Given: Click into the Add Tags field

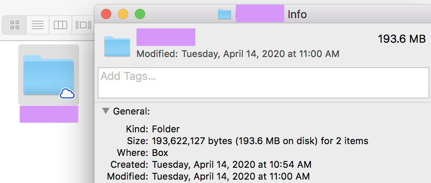Looking at the screenshot, I should pos(264,83).
